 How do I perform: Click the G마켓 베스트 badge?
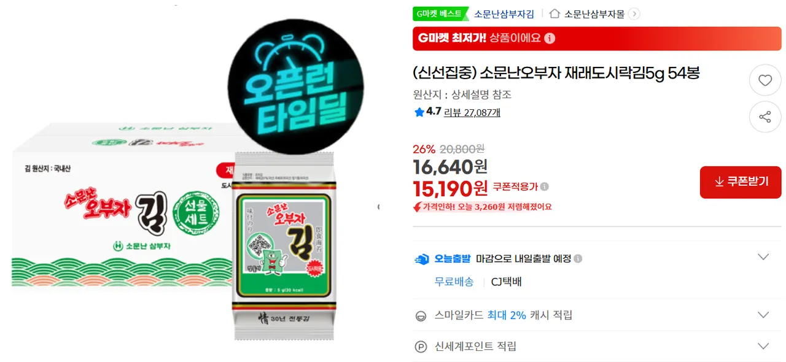coord(440,13)
